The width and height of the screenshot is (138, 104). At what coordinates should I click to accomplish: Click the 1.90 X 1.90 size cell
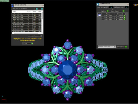pyautogui.click(x=108, y=19)
